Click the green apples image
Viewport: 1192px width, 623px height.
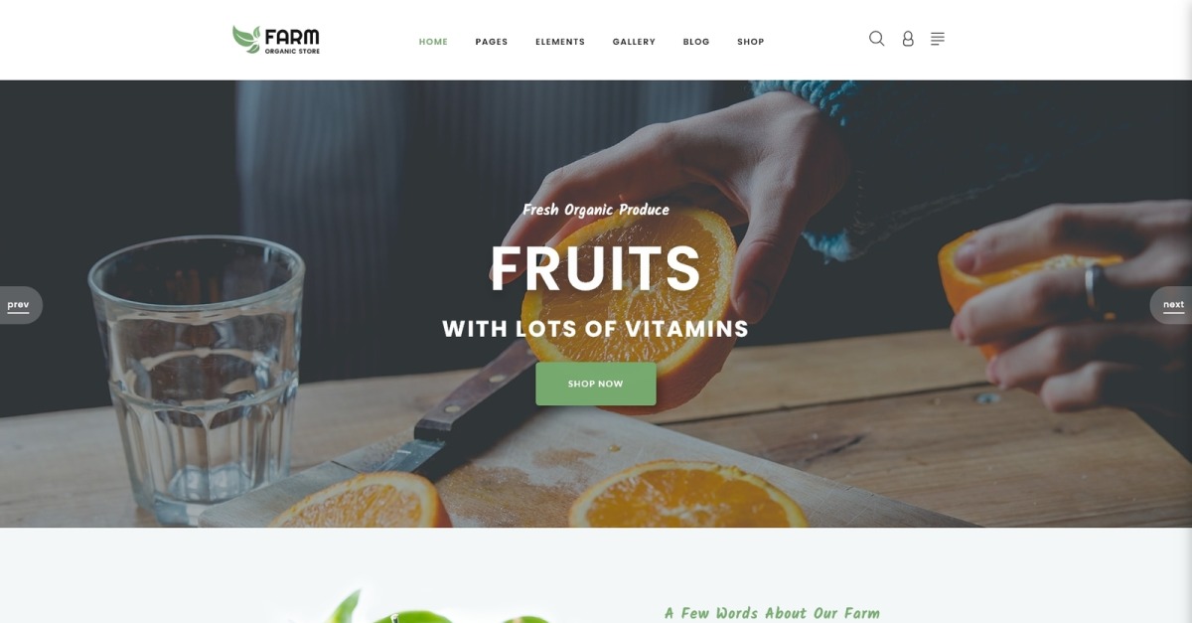tap(417, 608)
